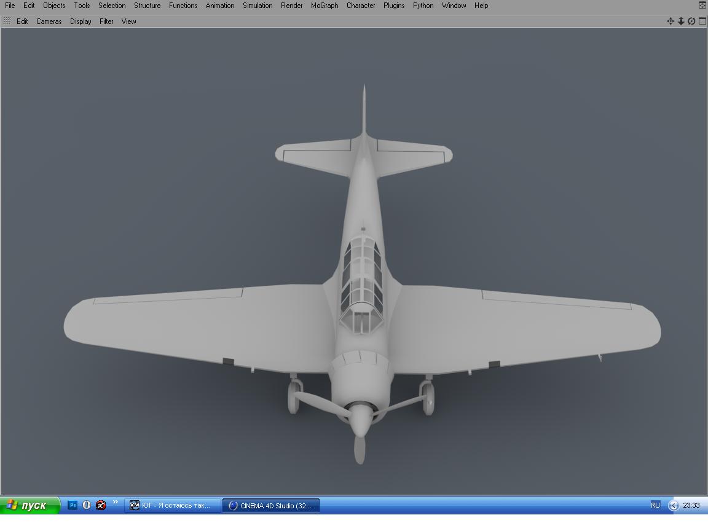The width and height of the screenshot is (708, 531).
Task: Open the viewport Filter menu
Action: pos(106,22)
